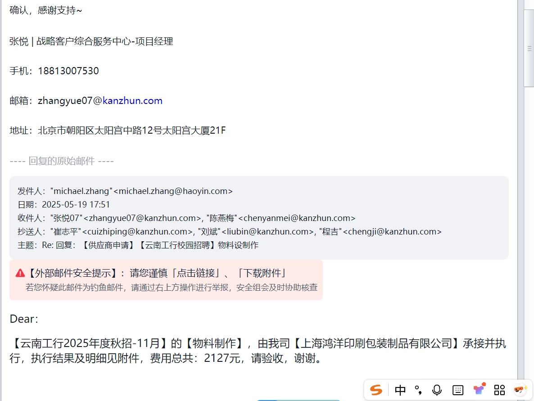Viewport: 534px width, 401px height.
Task: Click the 回复的原始邮件 separator text
Action: [62, 161]
